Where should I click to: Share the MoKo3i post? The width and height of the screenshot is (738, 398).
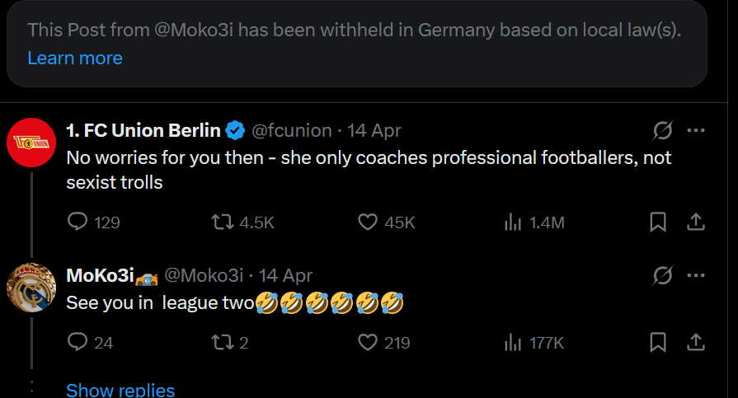pyautogui.click(x=695, y=342)
